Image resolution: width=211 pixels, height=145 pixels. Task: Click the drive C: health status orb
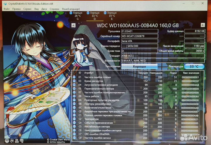click(71, 13)
